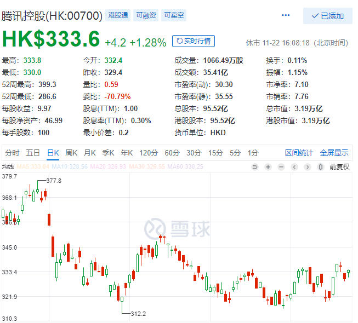Select the 年K chart tab
This screenshot has height=323, width=358.
click(x=127, y=153)
